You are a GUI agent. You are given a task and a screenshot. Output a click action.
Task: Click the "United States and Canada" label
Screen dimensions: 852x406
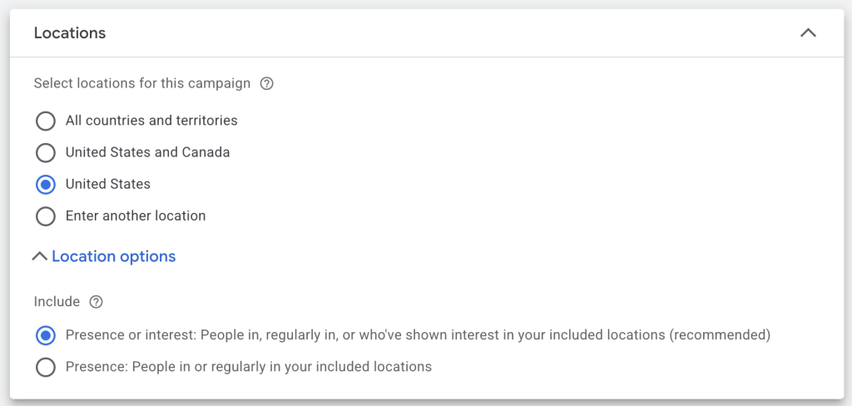click(148, 152)
